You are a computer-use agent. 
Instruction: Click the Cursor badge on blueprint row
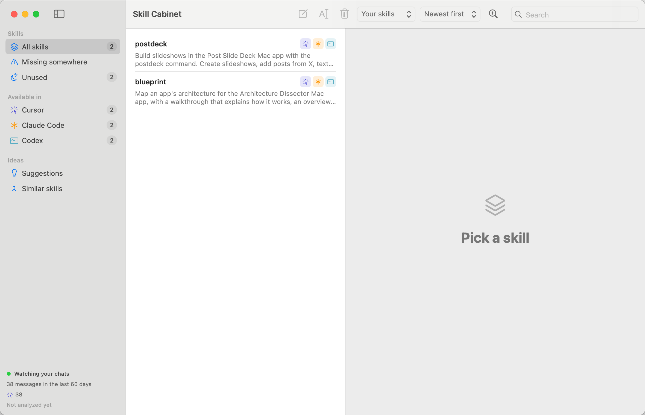coord(306,82)
